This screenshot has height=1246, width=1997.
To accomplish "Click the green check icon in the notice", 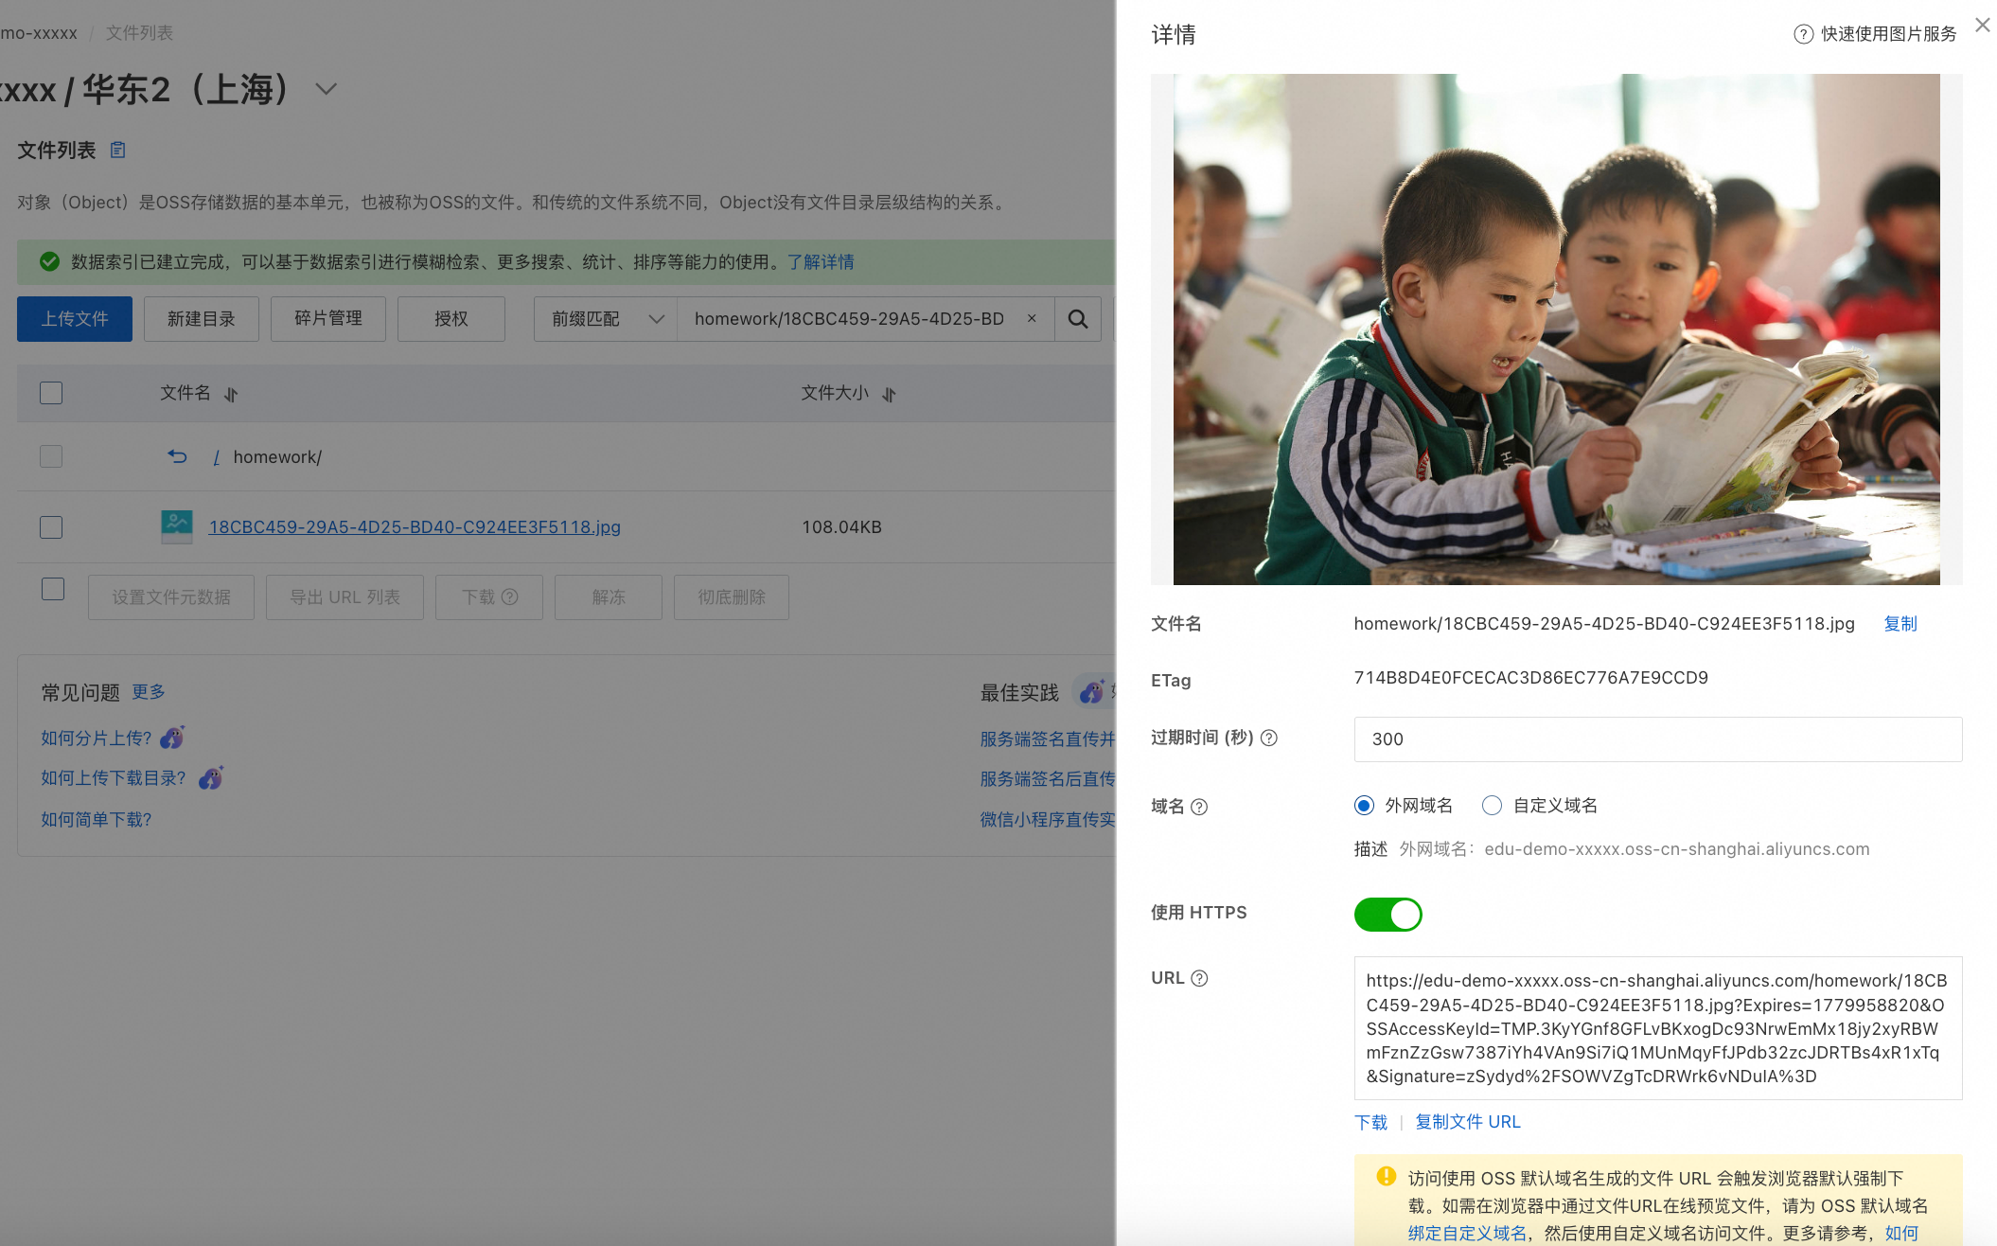I will [49, 261].
